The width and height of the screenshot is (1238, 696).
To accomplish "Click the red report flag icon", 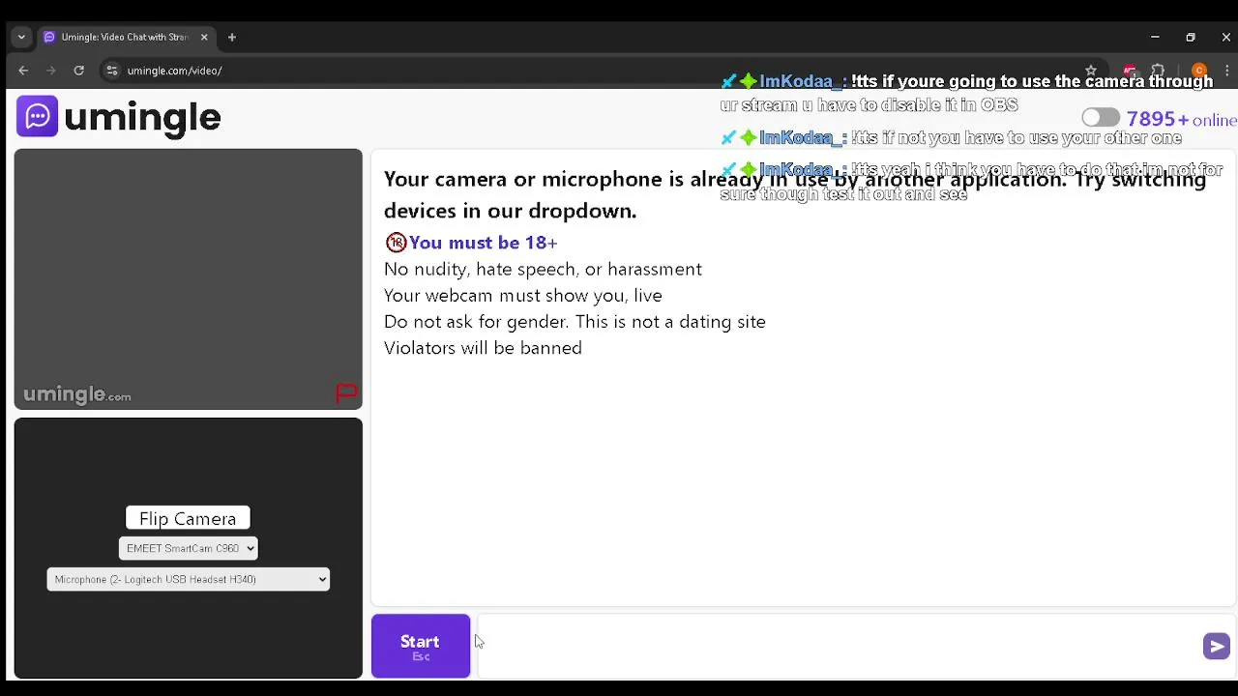I will pyautogui.click(x=346, y=392).
